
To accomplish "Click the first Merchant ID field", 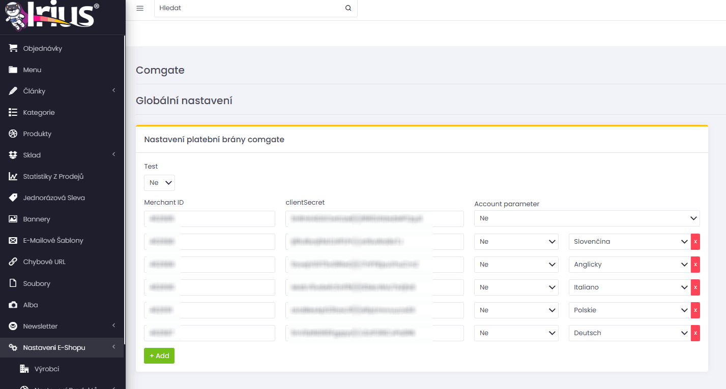I will click(x=210, y=219).
